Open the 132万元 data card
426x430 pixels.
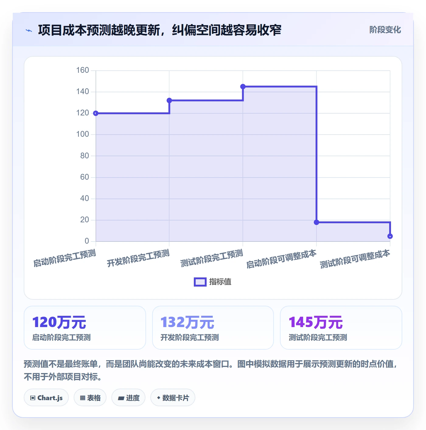click(x=213, y=328)
